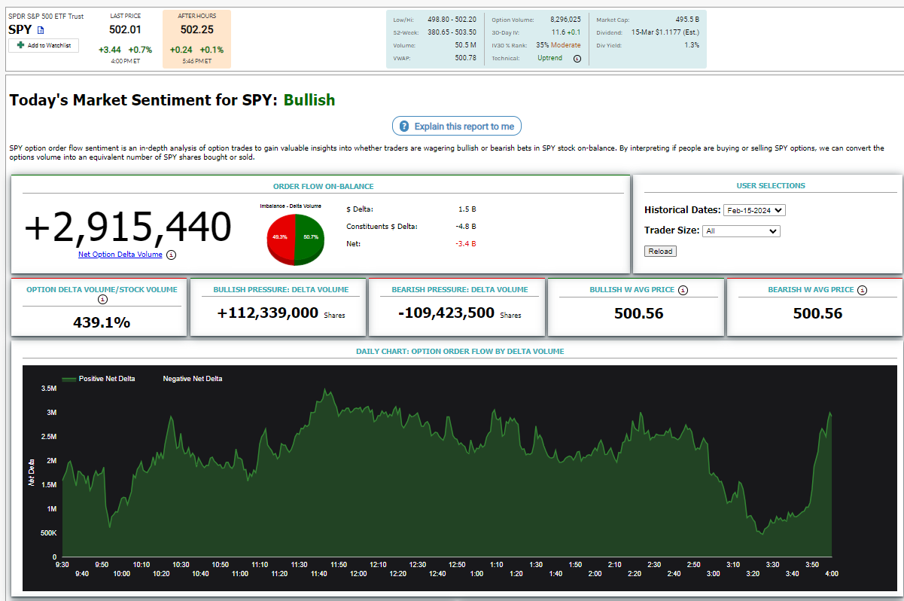
Task: Open info icon under Option Delta Volume/Stock Volume
Action: [x=102, y=299]
